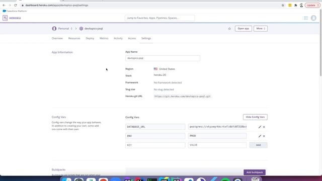Image resolution: width=322 pixels, height=181 pixels.
Task: Edit the DATABASE_URL config var pencil icon
Action: click(260, 127)
